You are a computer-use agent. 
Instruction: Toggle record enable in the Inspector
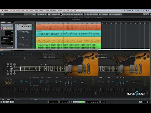pos(2,29)
